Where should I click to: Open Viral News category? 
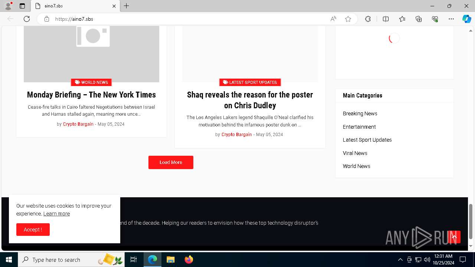click(x=355, y=153)
